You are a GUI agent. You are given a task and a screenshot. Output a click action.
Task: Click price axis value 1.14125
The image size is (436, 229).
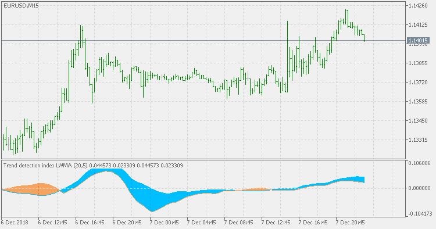(418, 25)
